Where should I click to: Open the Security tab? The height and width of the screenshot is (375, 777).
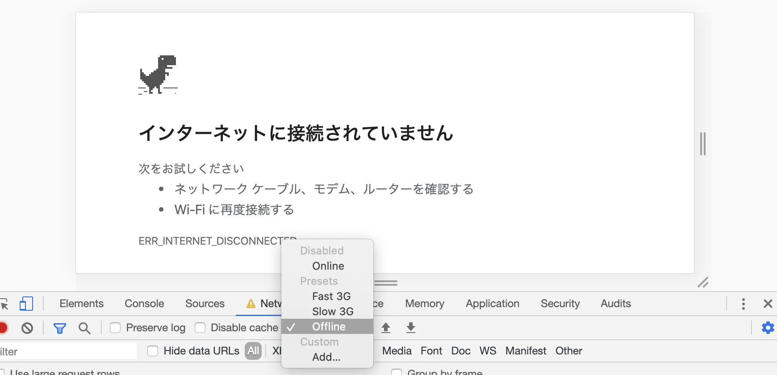tap(560, 304)
